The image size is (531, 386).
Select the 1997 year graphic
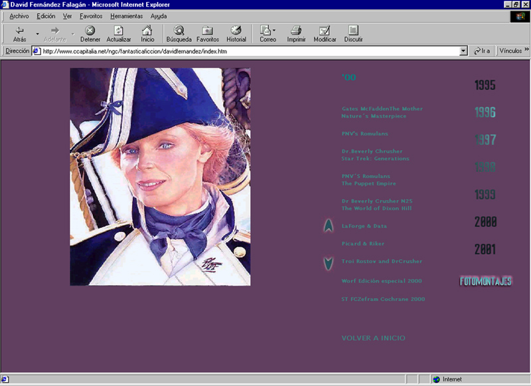tap(485, 140)
